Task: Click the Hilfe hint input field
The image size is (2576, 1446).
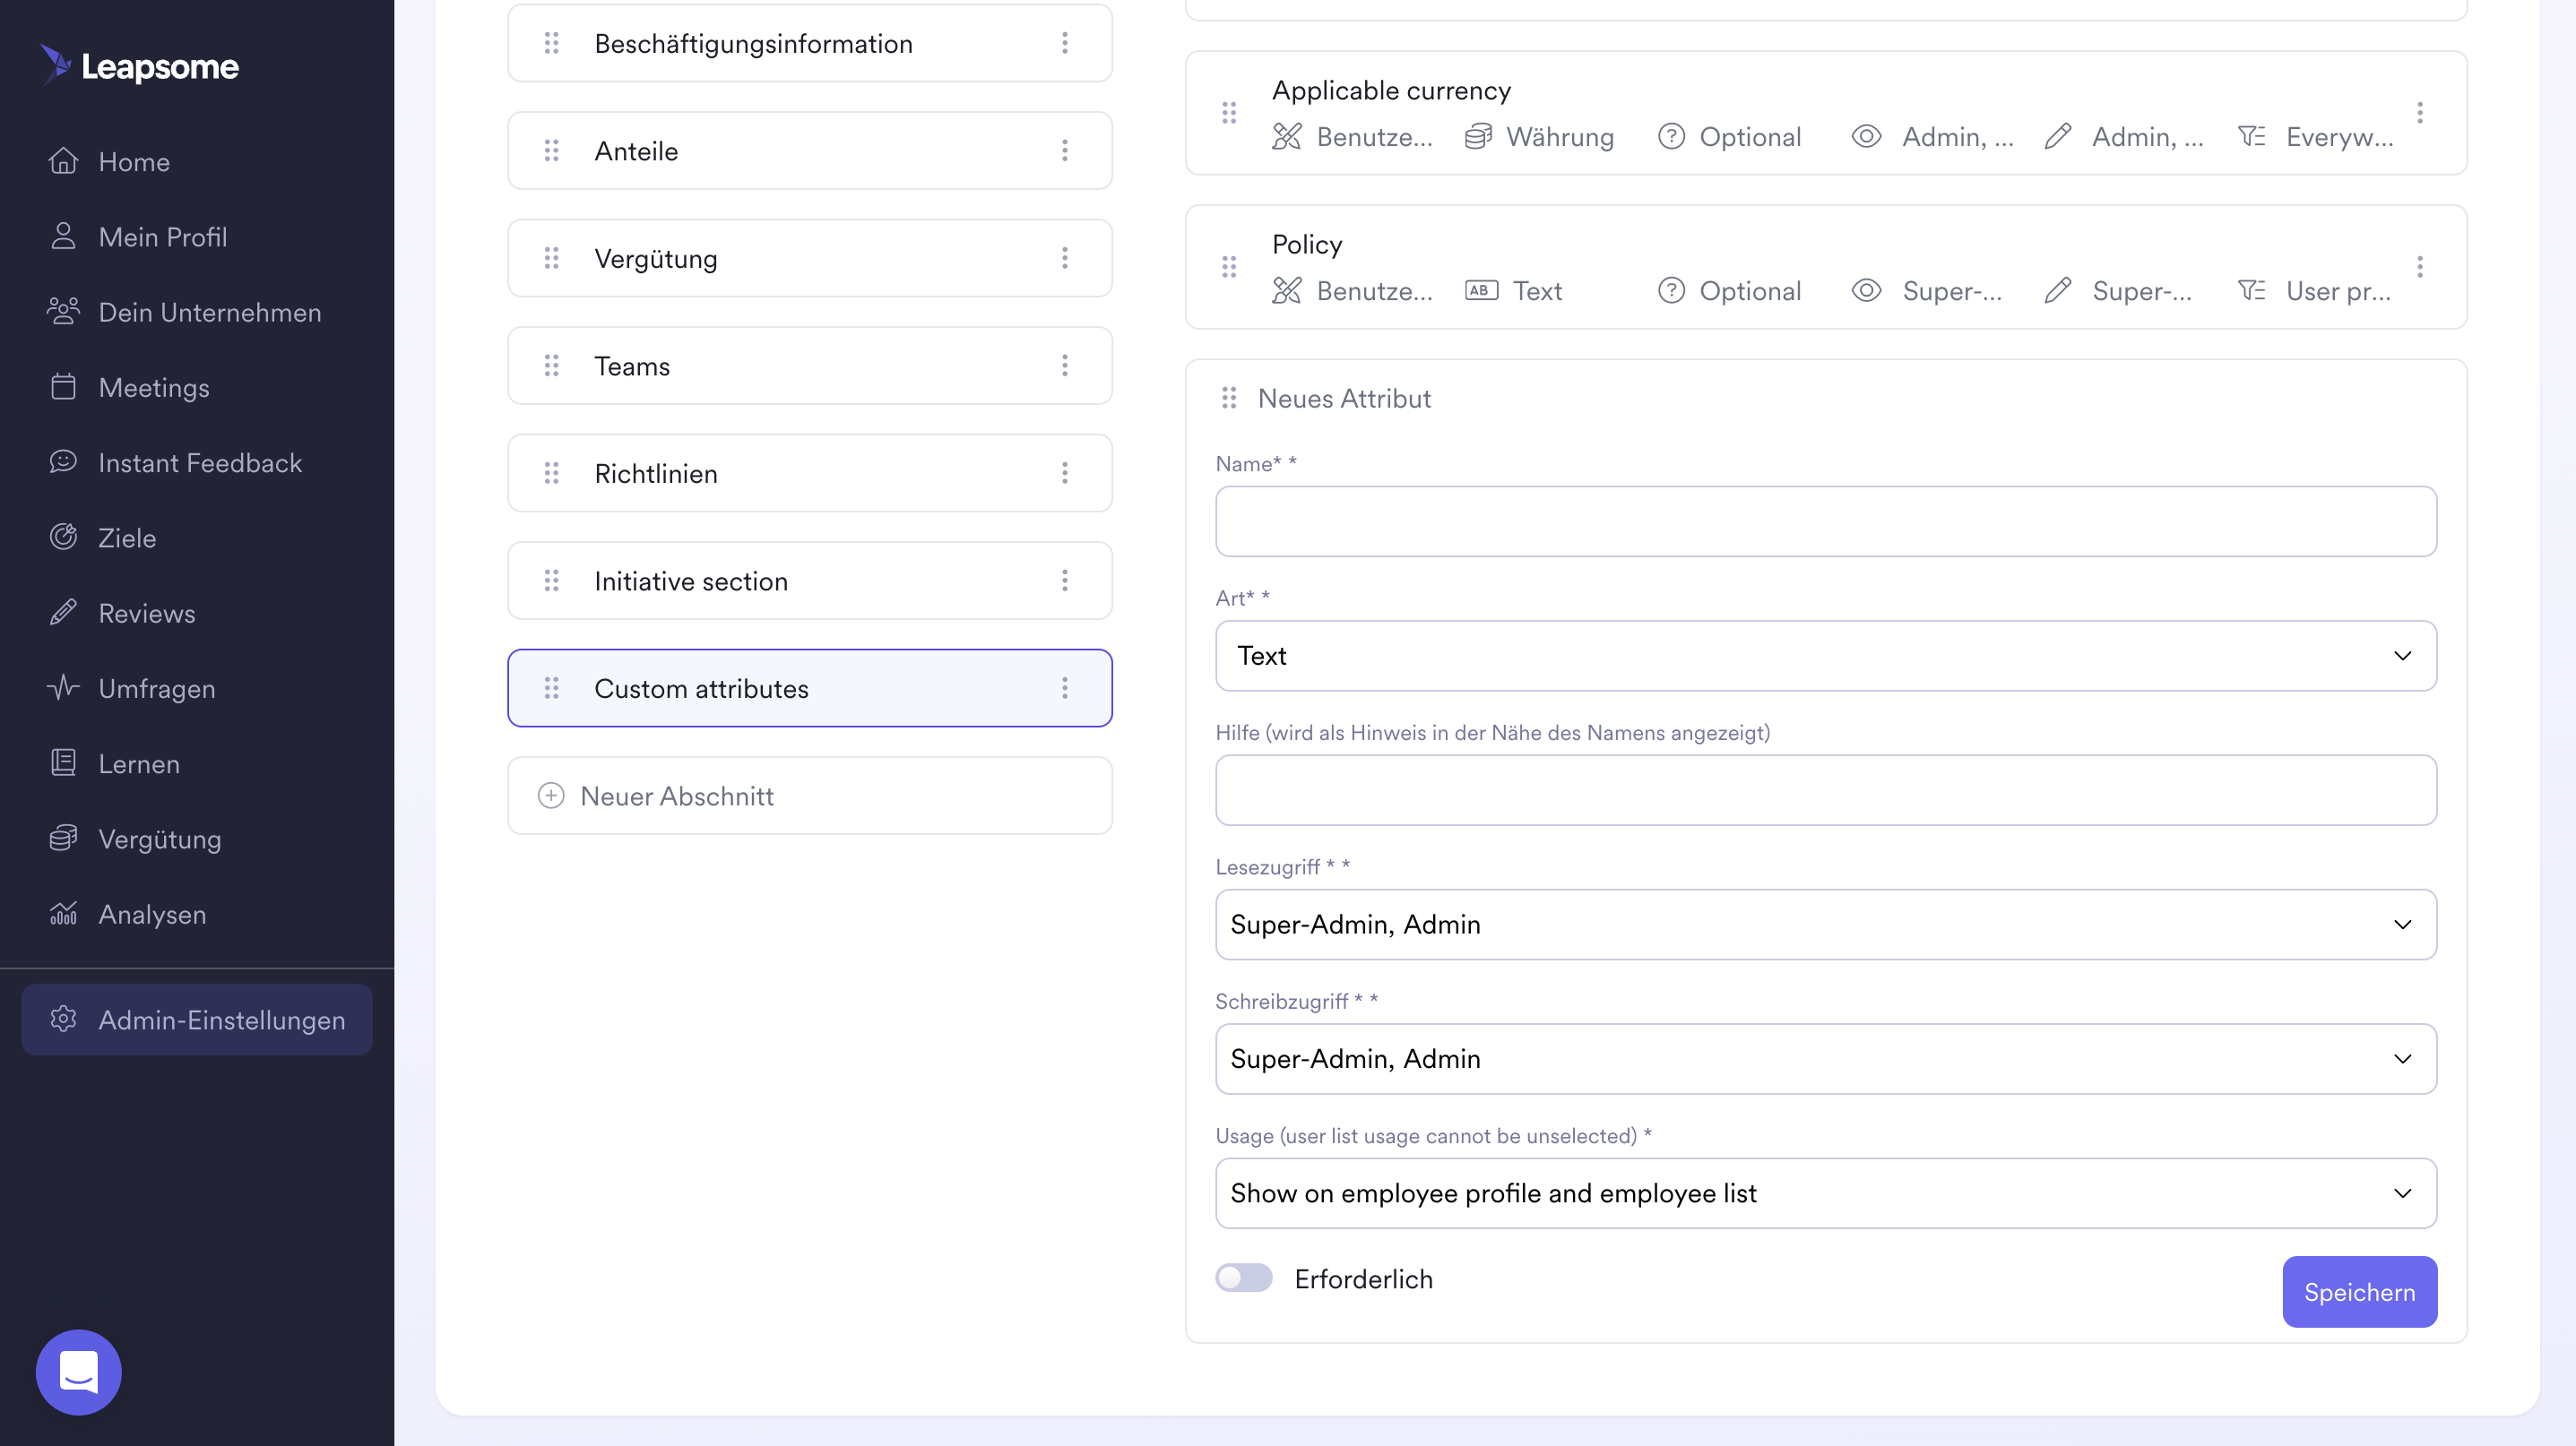Action: [1826, 790]
